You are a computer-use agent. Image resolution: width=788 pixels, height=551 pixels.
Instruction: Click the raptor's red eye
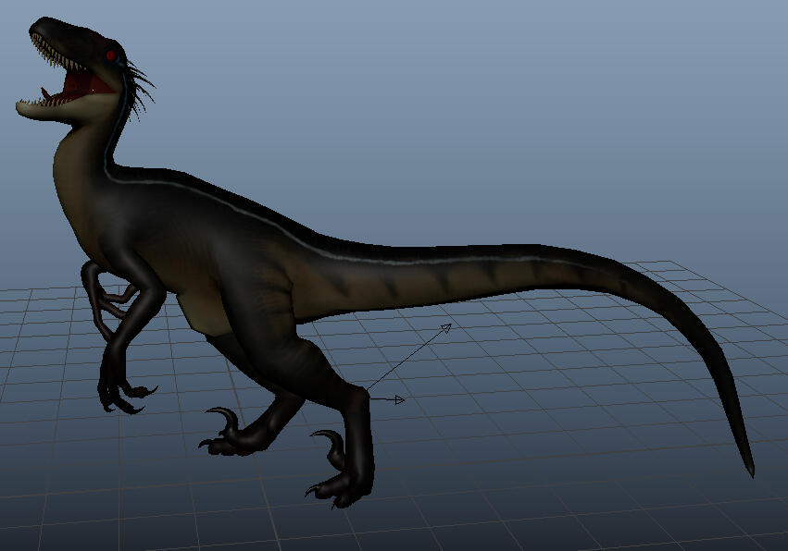coord(110,55)
